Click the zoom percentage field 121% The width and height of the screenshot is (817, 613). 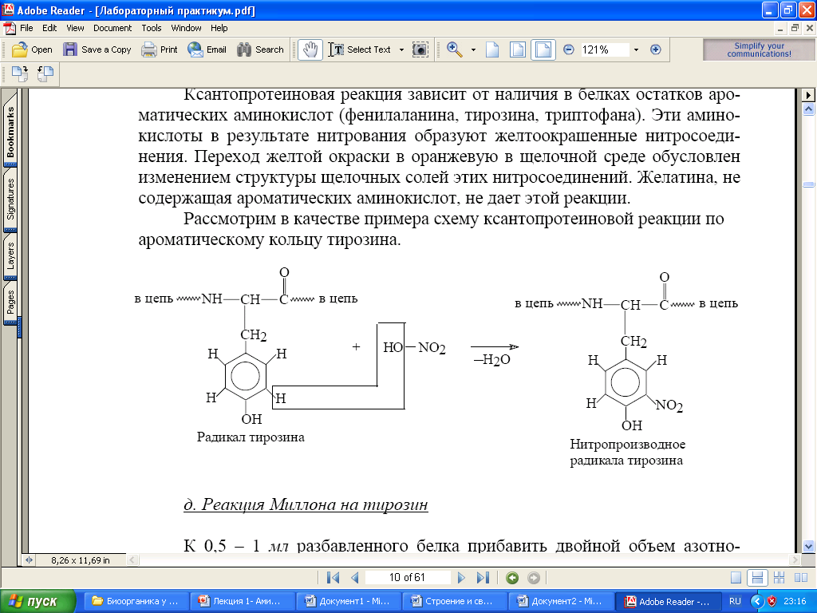(x=605, y=49)
